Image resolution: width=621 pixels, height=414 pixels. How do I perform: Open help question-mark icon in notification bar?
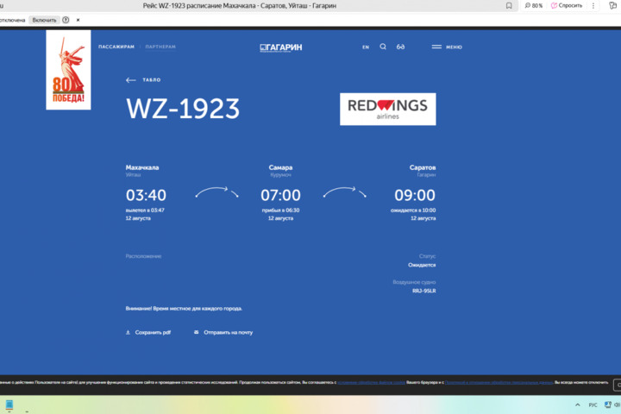tap(66, 20)
